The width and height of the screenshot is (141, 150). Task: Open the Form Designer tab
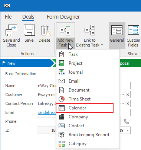63,17
